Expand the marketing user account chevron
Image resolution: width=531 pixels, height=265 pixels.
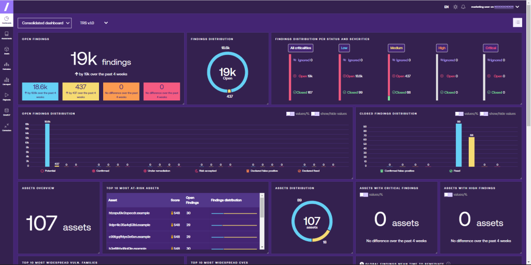click(517, 7)
